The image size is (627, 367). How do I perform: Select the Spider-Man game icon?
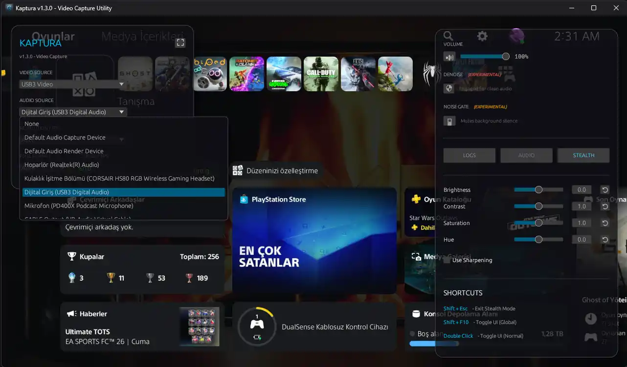coord(431,74)
